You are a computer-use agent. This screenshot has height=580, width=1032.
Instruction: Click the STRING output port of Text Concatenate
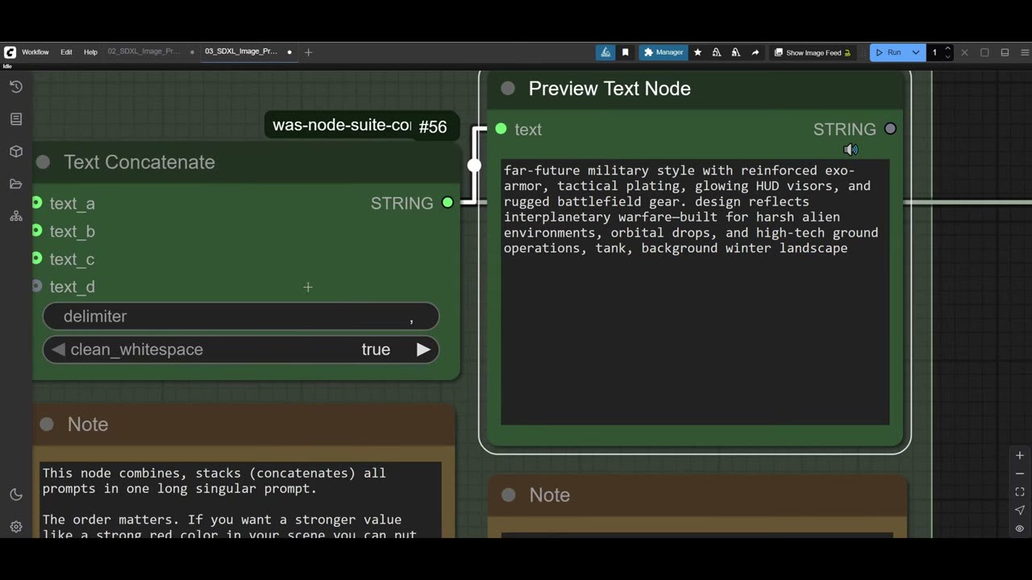click(447, 203)
